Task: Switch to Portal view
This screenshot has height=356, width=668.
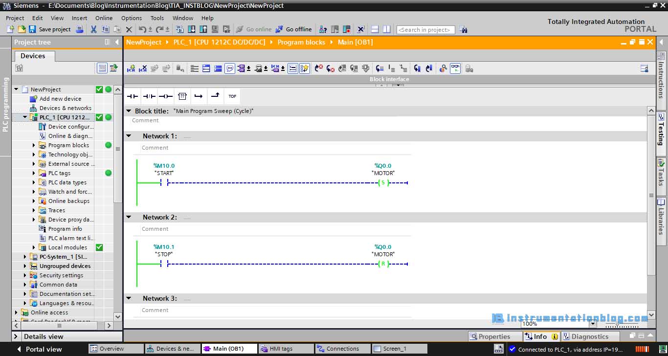Action: pos(39,349)
